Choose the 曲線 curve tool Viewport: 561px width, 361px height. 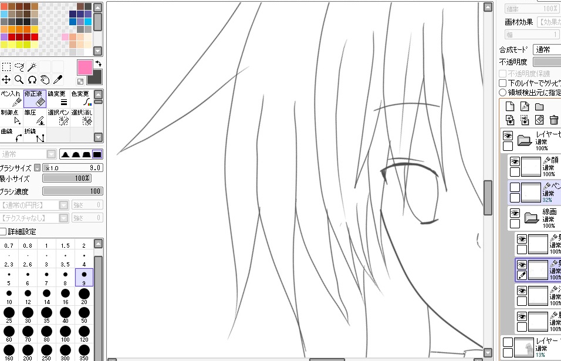(12, 135)
